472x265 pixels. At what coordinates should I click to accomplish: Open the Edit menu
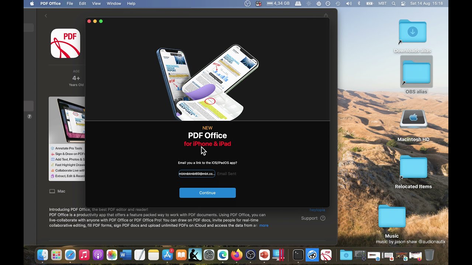83,3
